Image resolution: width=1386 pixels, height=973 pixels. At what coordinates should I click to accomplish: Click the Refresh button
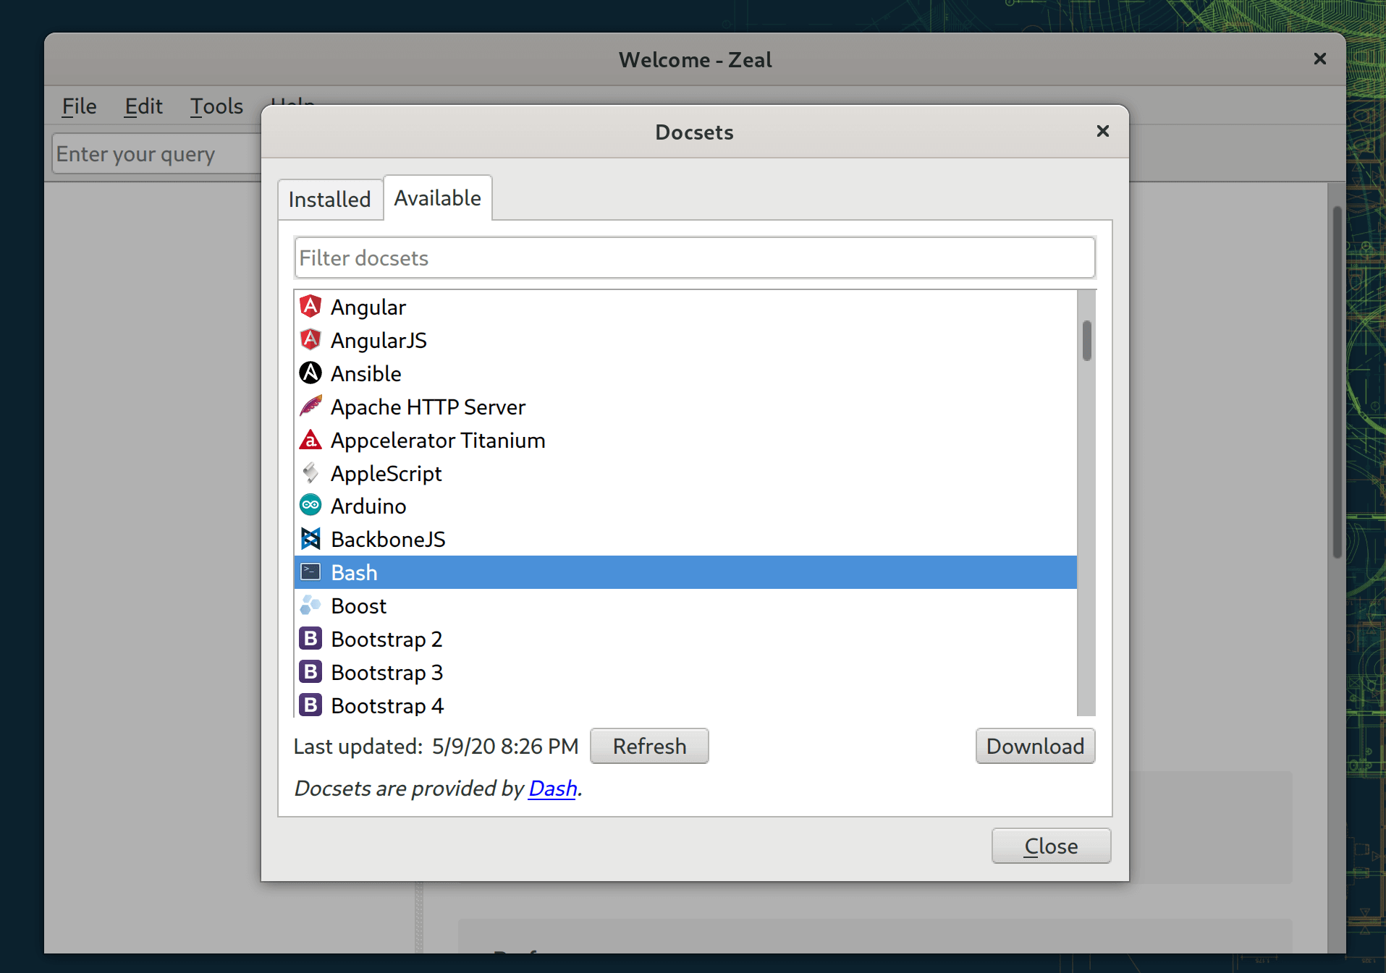(x=649, y=746)
